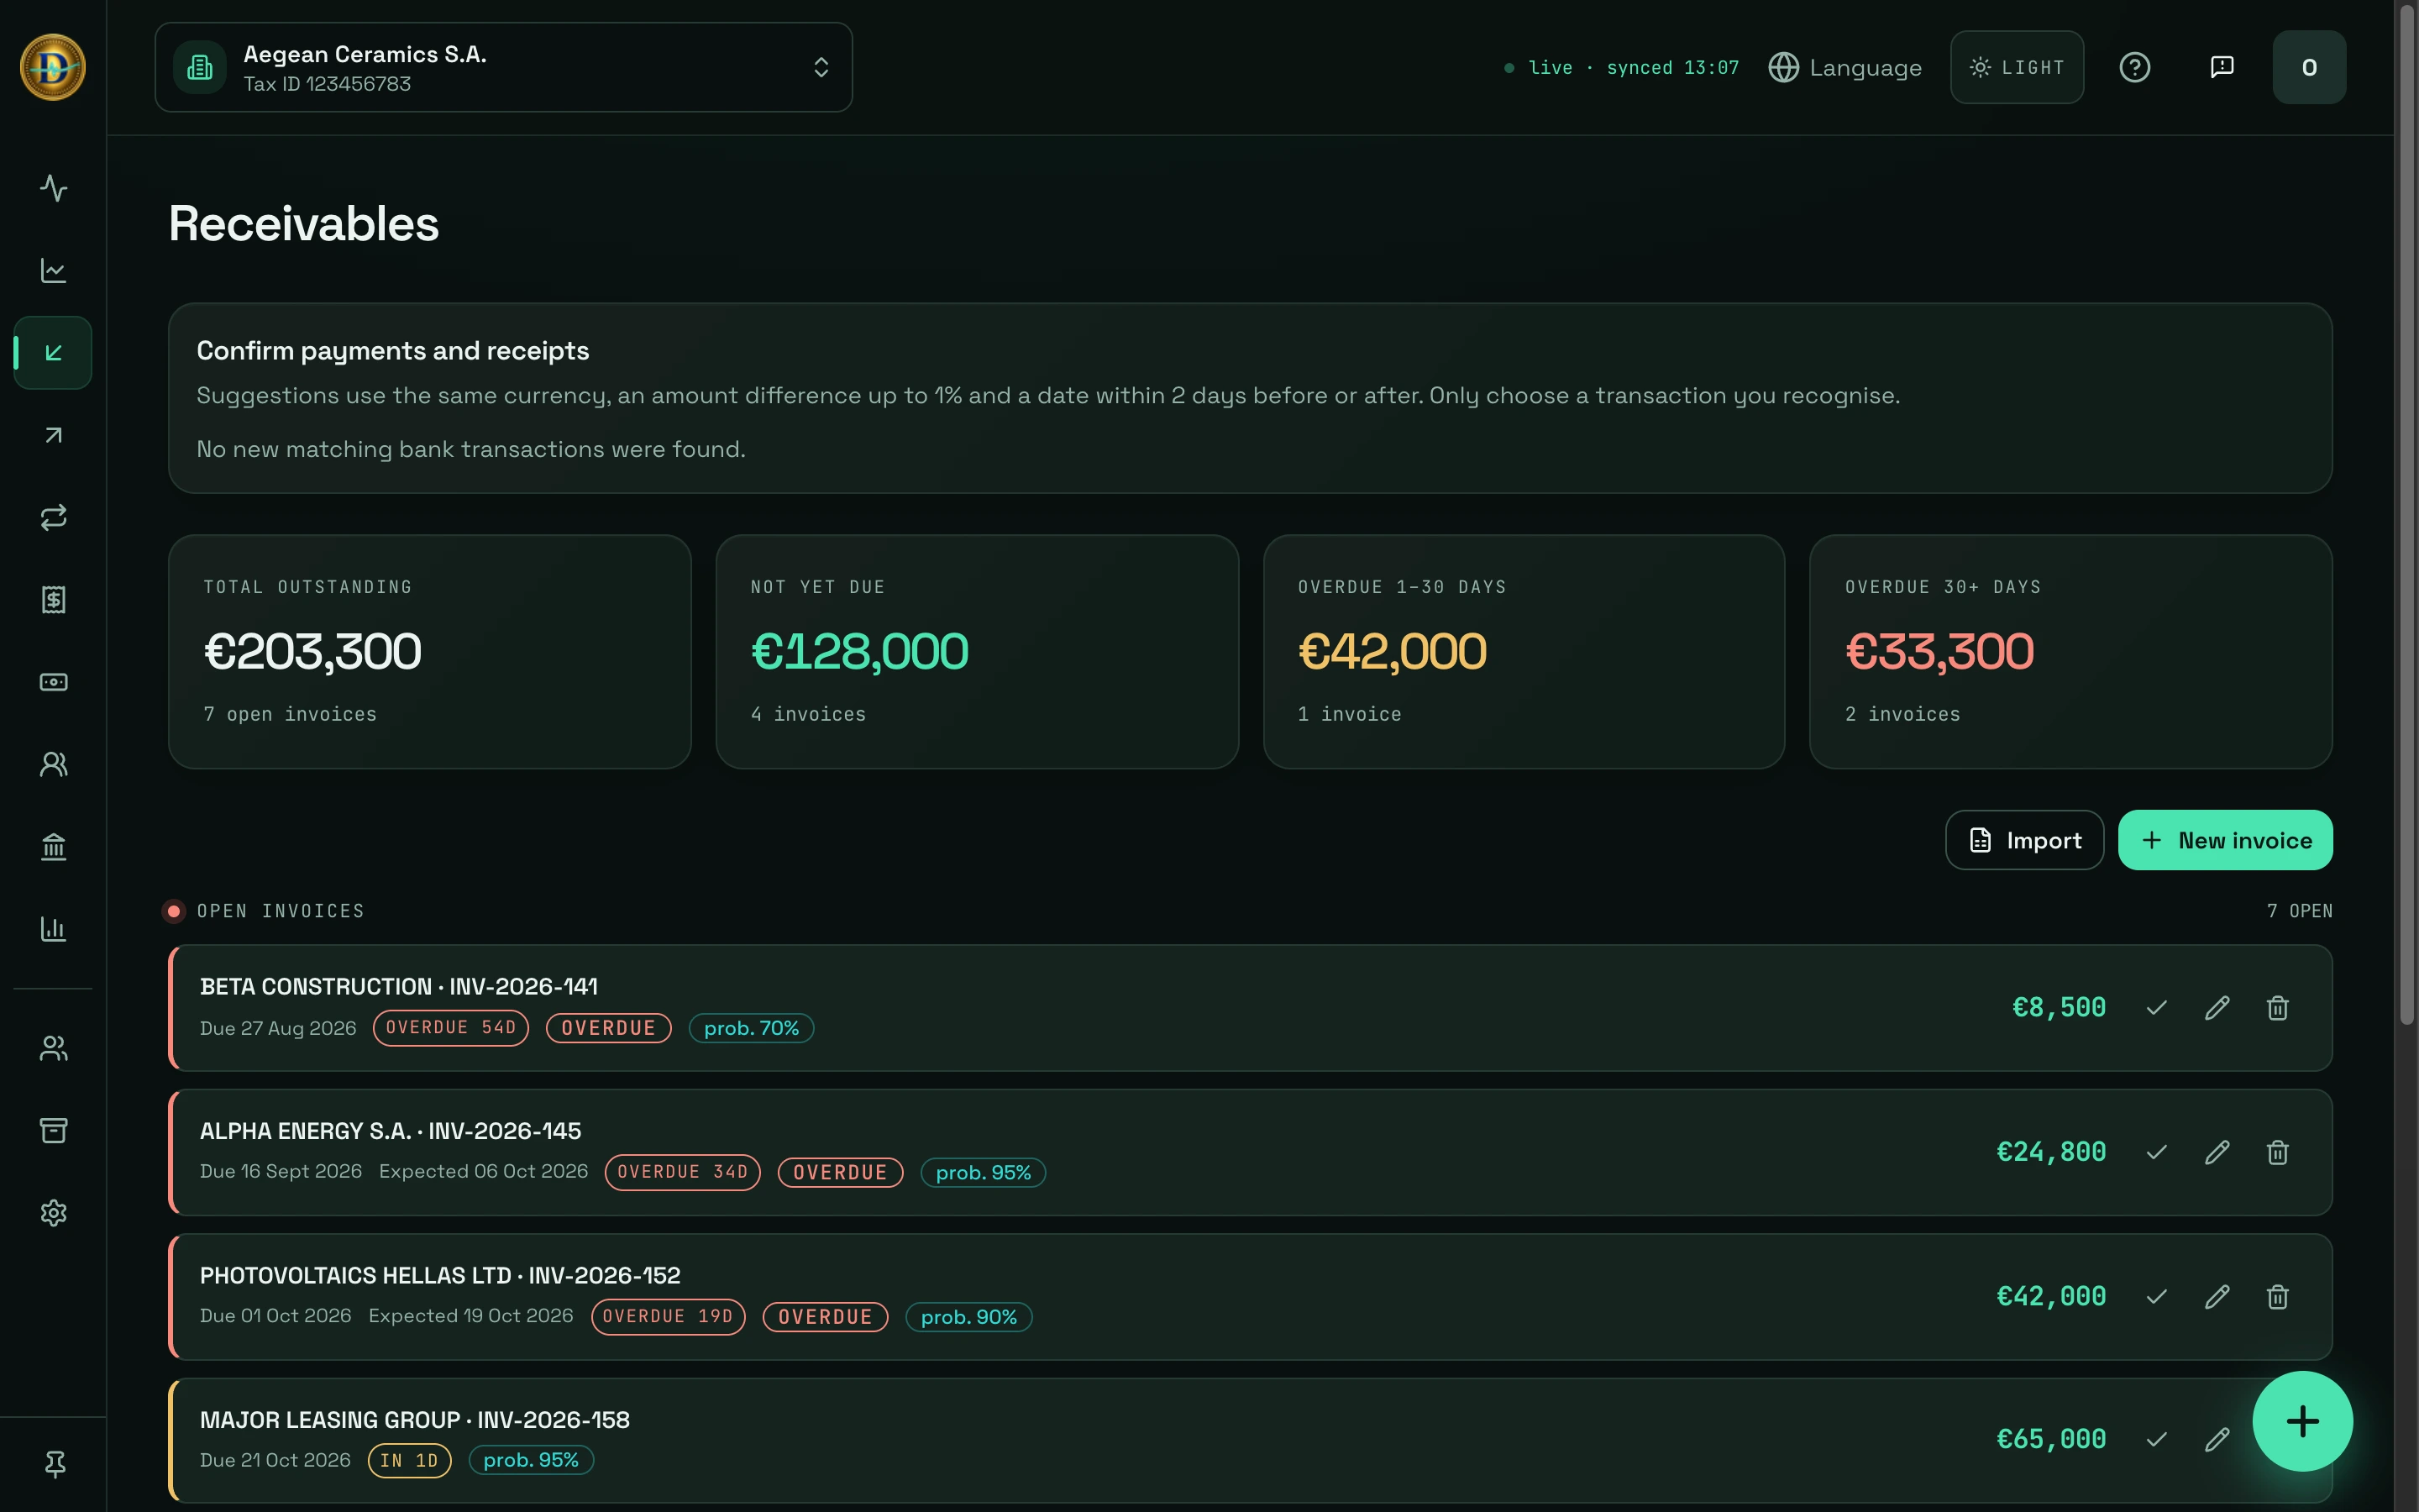Click the Overdue 1-30 Days card

click(x=1524, y=651)
